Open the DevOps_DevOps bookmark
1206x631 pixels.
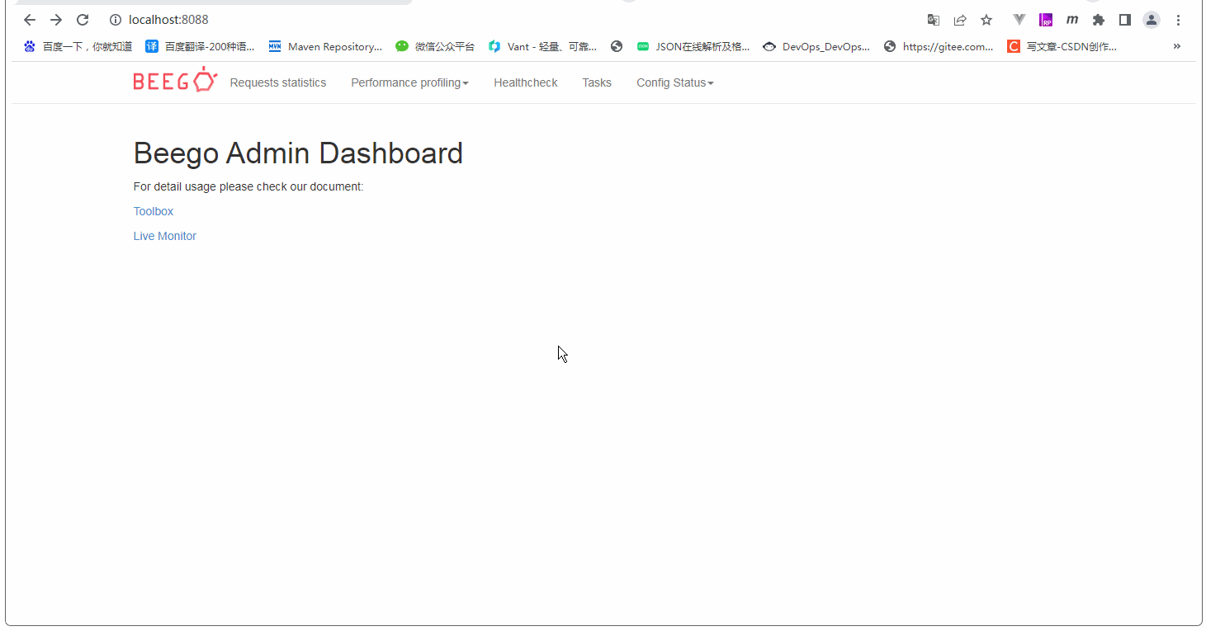pyautogui.click(x=816, y=47)
